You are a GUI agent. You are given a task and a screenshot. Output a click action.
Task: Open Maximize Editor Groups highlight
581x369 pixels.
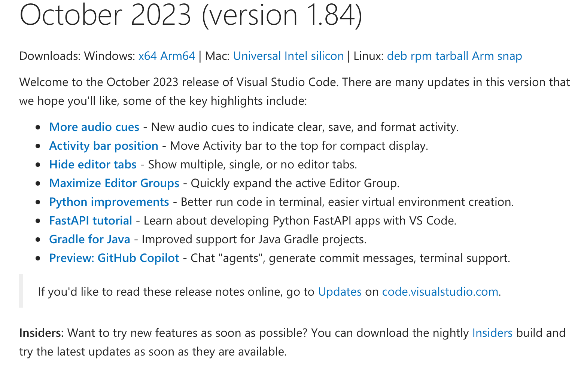point(114,183)
